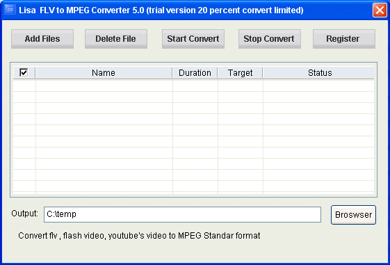Click the Target column header
Image resolution: width=390 pixels, height=265 pixels.
coord(241,73)
